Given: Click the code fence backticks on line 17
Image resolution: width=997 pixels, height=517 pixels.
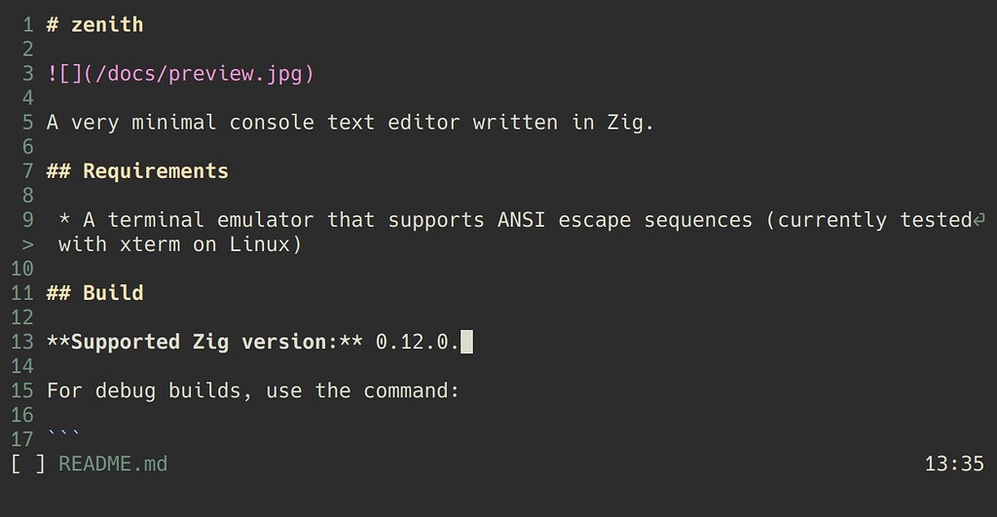Looking at the screenshot, I should [63, 434].
